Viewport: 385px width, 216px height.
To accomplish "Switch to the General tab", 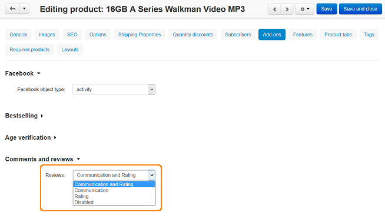I will pyautogui.click(x=18, y=35).
